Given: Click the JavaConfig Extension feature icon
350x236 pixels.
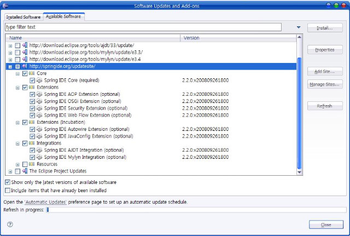Looking at the screenshot, I should tap(39, 136).
